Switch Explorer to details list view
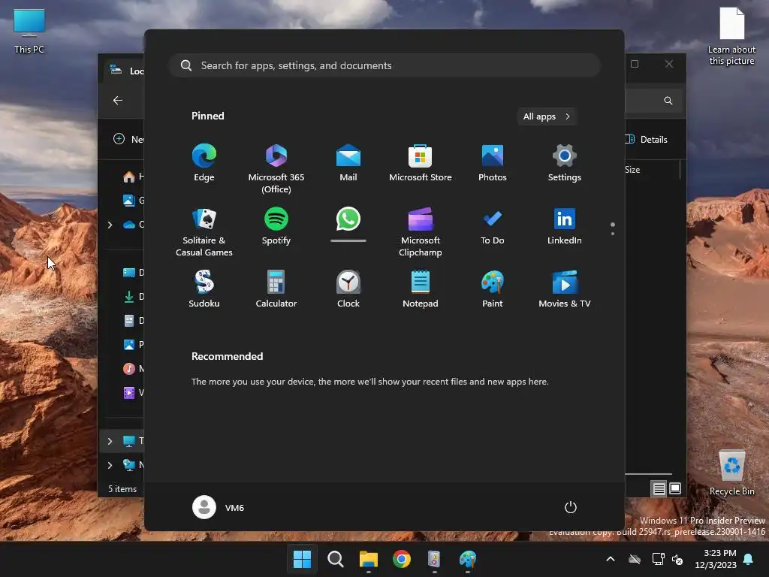The image size is (769, 577). (659, 488)
